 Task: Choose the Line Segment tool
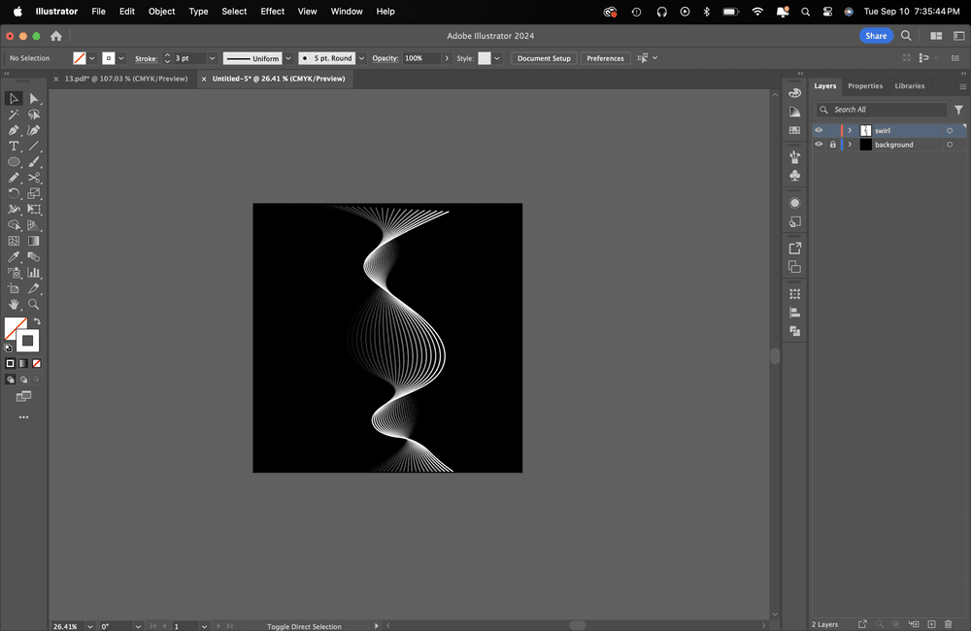coord(34,147)
